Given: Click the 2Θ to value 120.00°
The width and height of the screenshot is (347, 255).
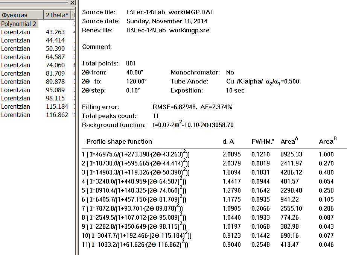Looking at the screenshot, I should [136, 81].
